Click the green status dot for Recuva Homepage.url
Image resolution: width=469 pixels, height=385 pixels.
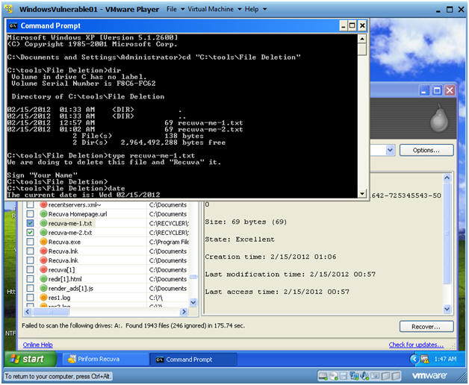[x=43, y=214]
